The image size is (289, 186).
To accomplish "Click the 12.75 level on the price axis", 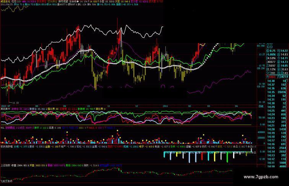I will point(262,66).
